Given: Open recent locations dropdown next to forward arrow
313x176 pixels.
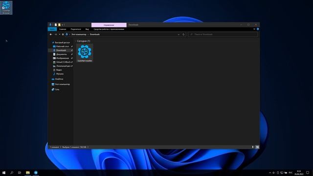Looking at the screenshot, I should (60, 34).
